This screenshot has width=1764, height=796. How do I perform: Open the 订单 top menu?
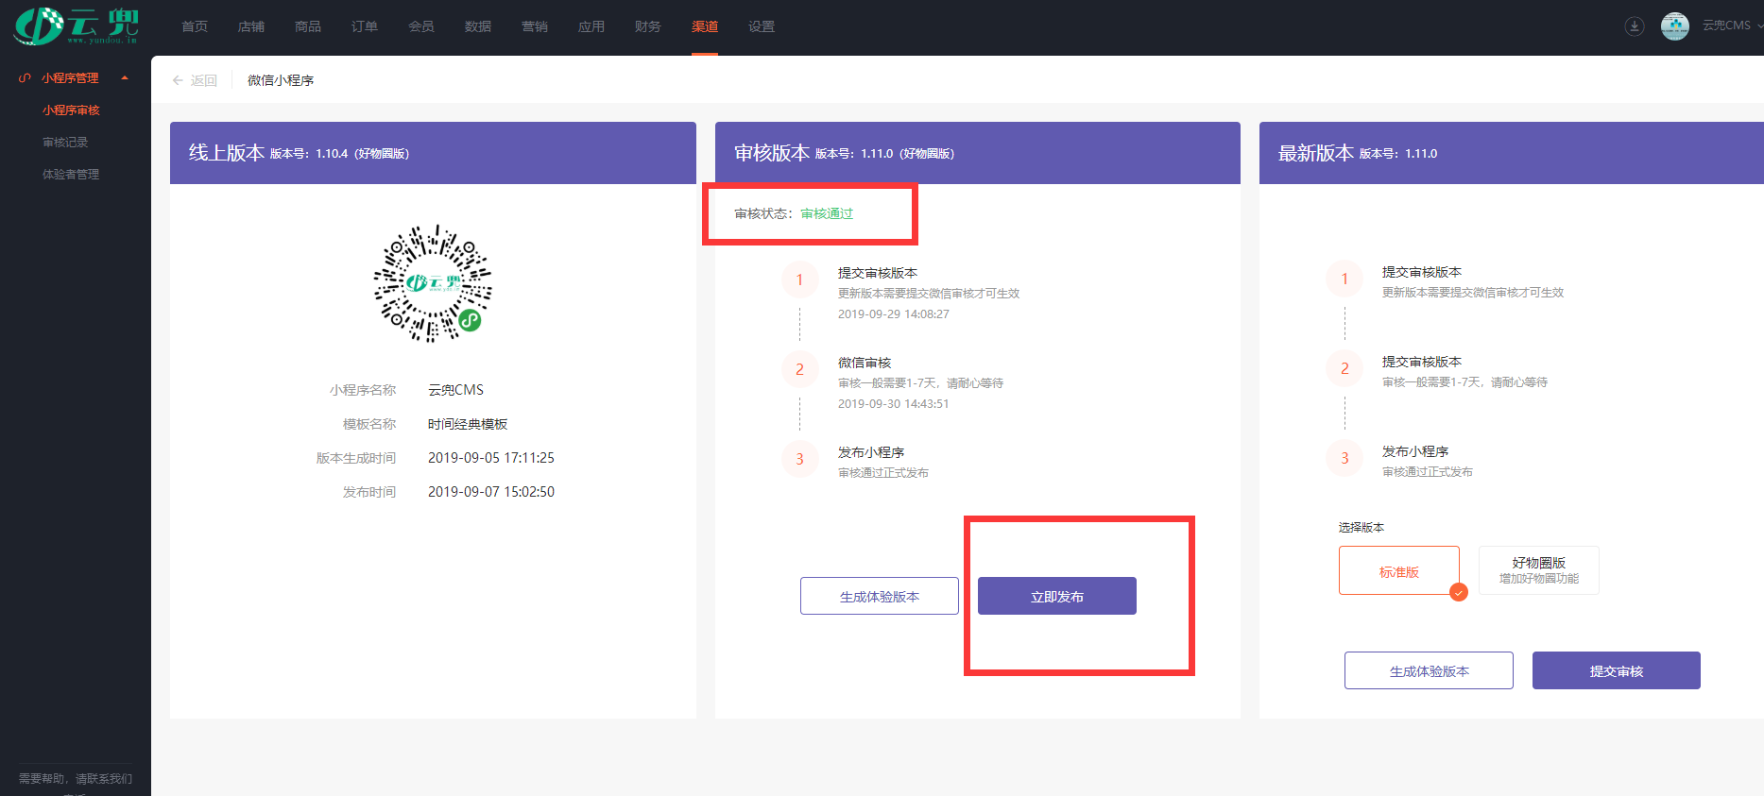coord(365,26)
